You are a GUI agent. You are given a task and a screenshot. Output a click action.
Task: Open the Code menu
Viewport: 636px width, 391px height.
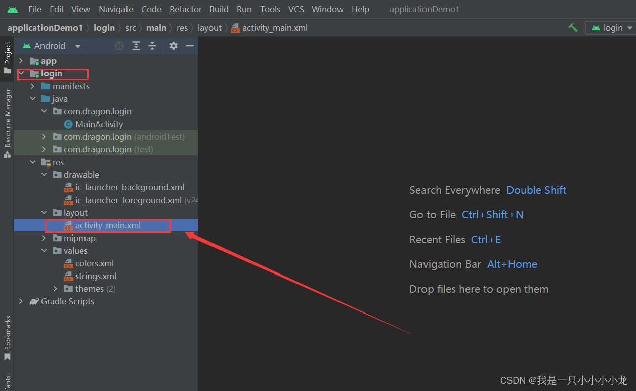point(151,9)
